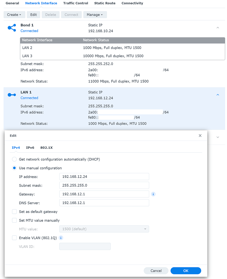Confirm the Edit dialog with OK
This screenshot has width=227, height=279.
click(186, 271)
